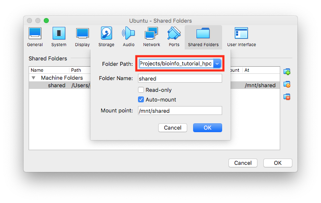Open the Folder Path dropdown arrow

coord(217,64)
